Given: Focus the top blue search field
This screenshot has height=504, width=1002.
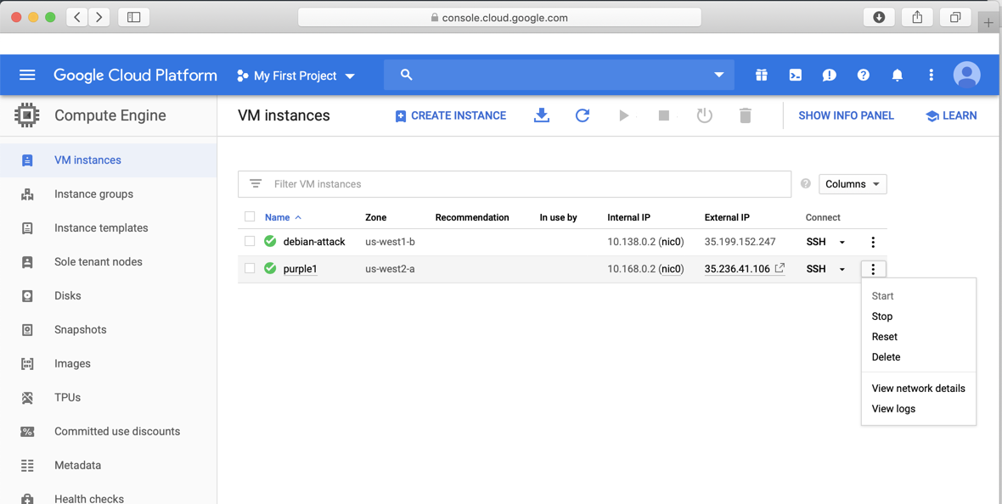Looking at the screenshot, I should [559, 75].
